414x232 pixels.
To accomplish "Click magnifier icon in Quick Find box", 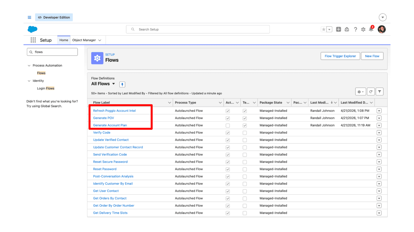I will 31,52.
